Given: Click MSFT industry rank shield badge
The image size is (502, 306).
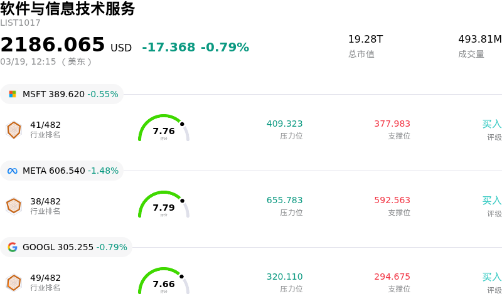Looking at the screenshot, I should pyautogui.click(x=14, y=130).
